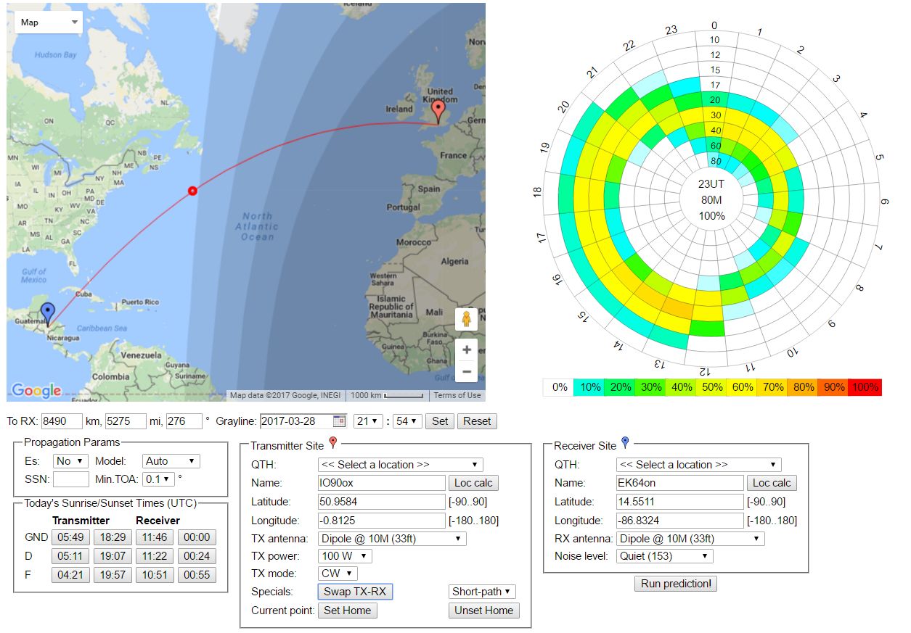Open the Terms of Use link

tap(457, 395)
